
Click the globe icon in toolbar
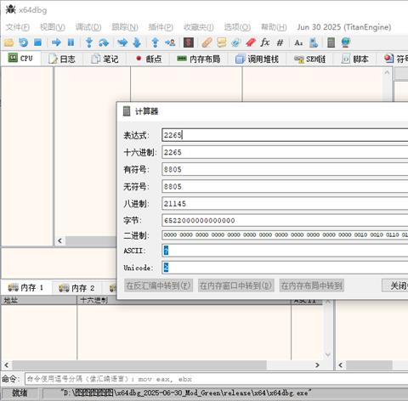(346, 42)
